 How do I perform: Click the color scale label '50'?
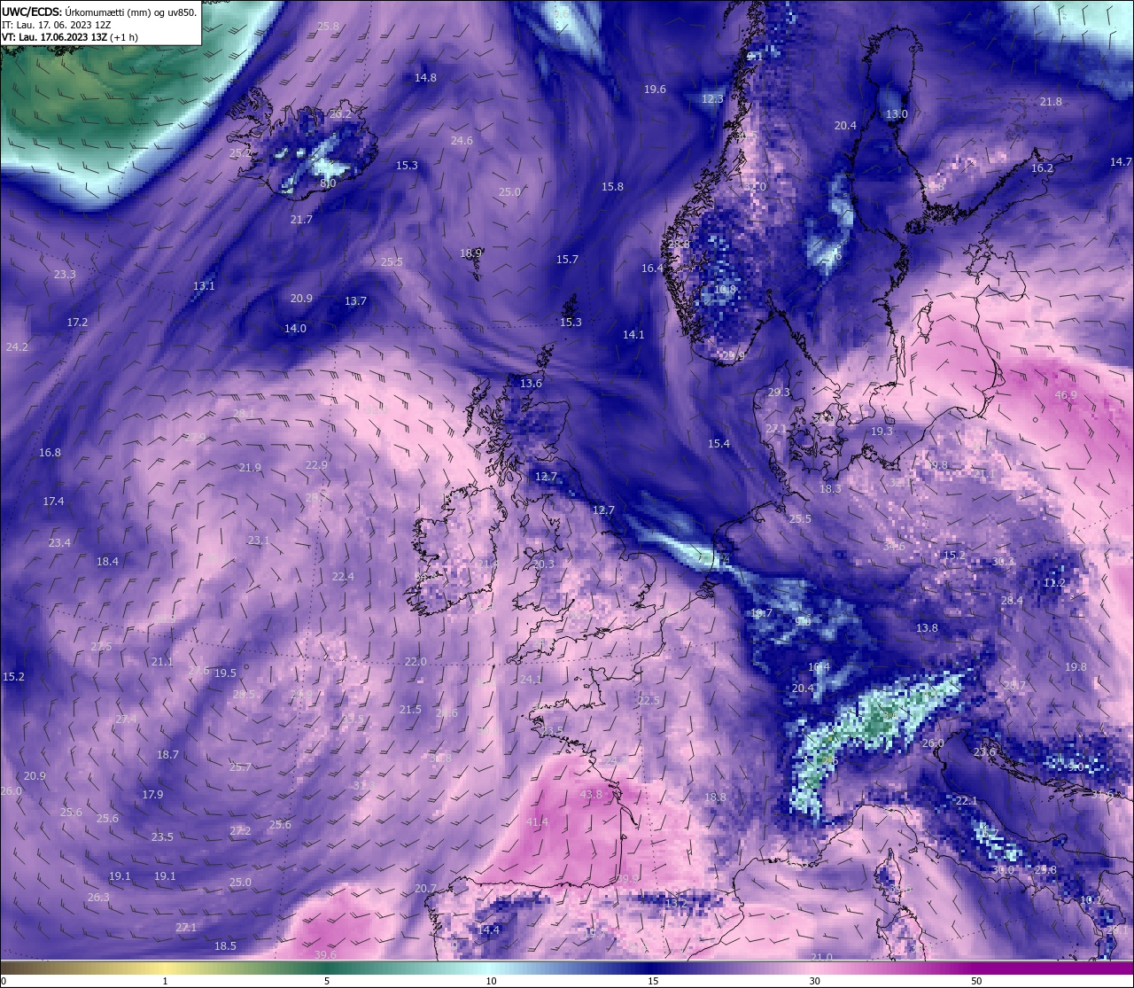pos(976,981)
